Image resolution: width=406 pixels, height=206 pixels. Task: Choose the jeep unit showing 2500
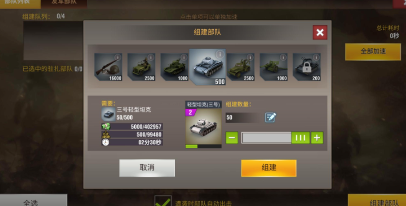click(142, 67)
